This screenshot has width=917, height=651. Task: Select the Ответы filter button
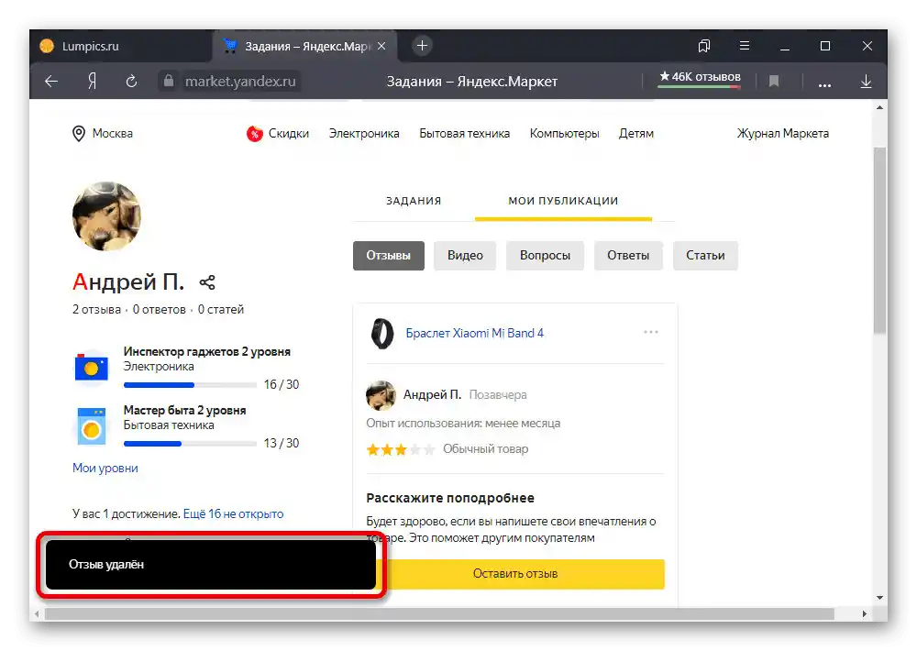tap(628, 256)
